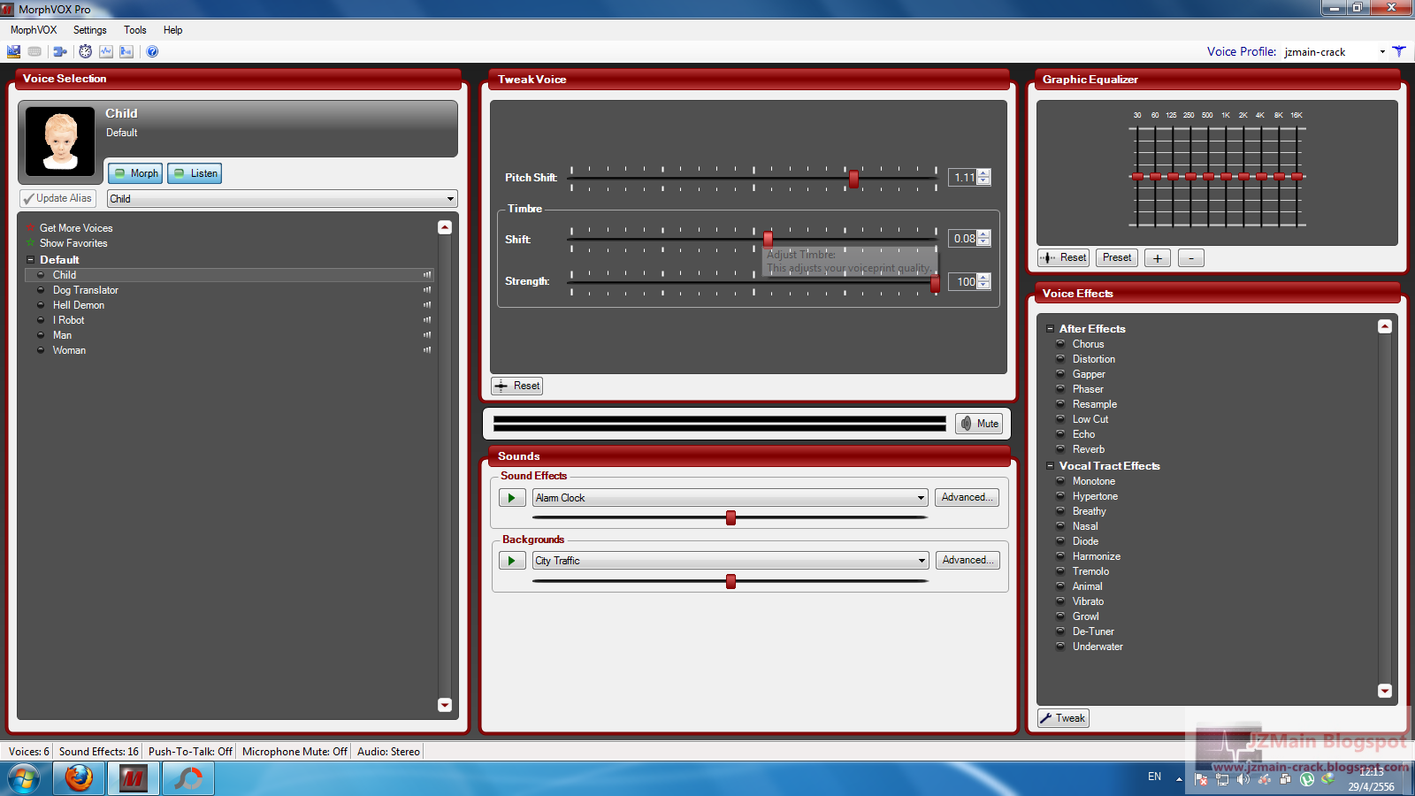Viewport: 1415px width, 796px height.
Task: Open the Sound Effects dropdown showing Alarm Clock
Action: point(920,497)
